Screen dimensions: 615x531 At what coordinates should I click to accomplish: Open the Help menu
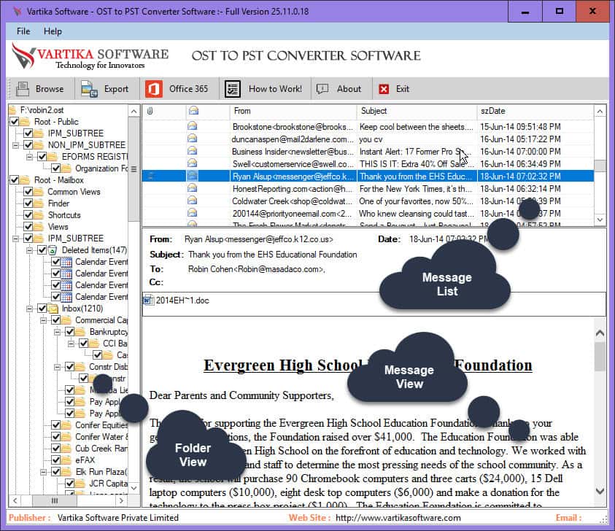[x=53, y=31]
